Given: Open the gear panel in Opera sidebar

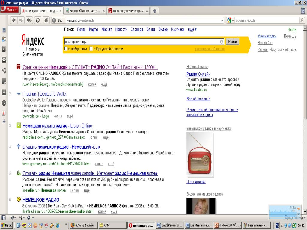Looking at the screenshot, I should [4, 60].
